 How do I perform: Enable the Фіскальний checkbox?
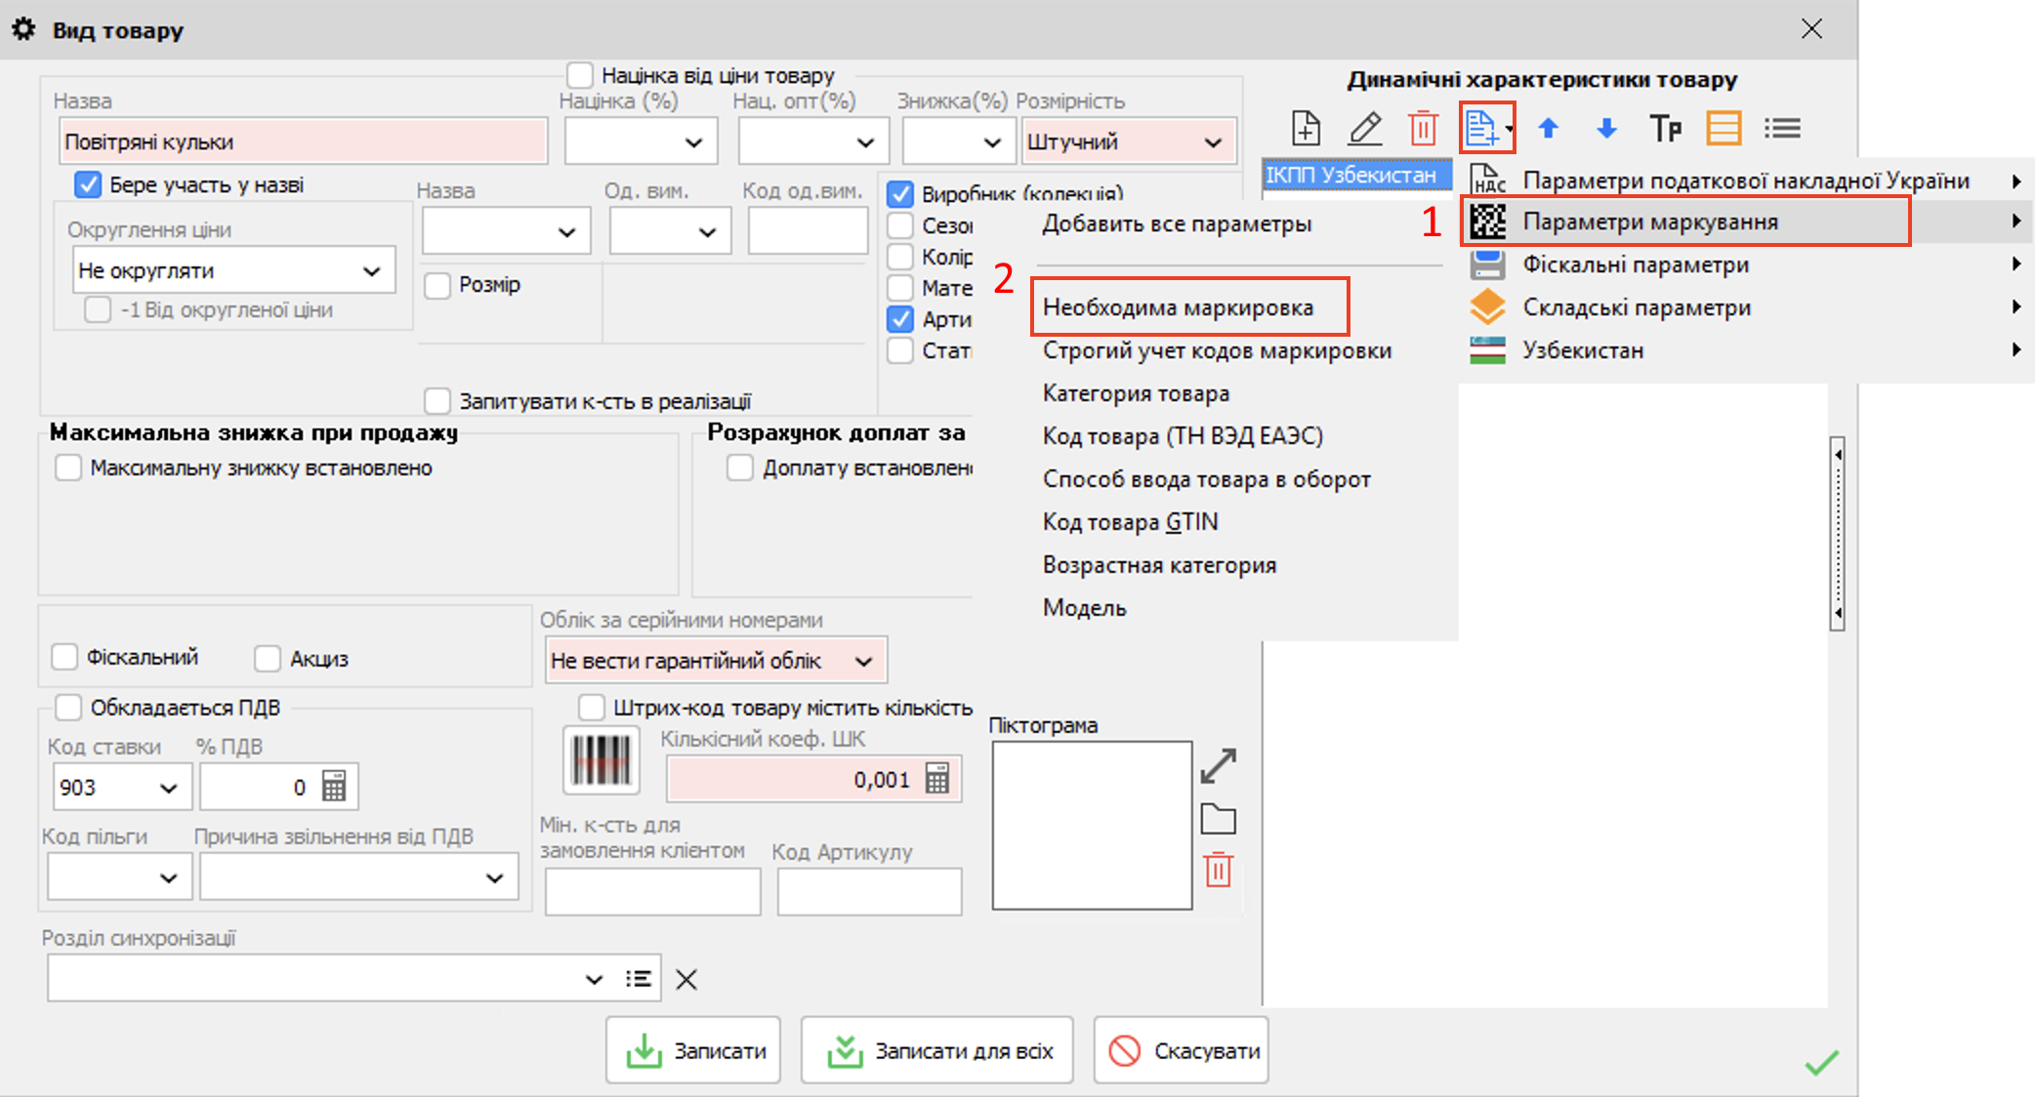pyautogui.click(x=65, y=657)
